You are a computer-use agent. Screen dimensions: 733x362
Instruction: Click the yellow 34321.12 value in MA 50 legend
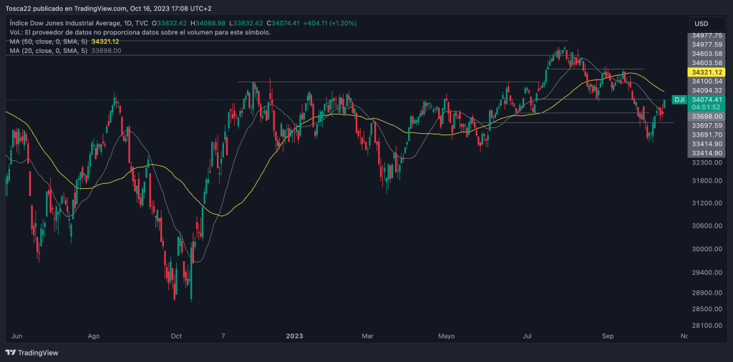pyautogui.click(x=105, y=41)
